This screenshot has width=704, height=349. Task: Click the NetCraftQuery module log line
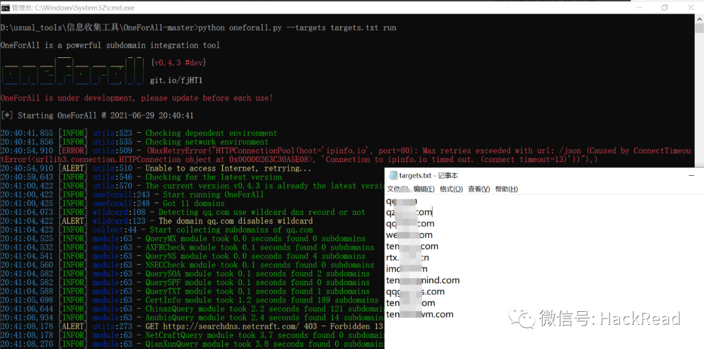192,335
